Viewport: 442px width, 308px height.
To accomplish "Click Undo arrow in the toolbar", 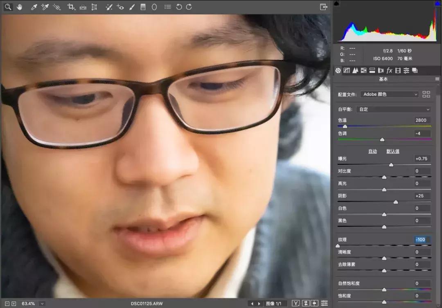I will [179, 7].
